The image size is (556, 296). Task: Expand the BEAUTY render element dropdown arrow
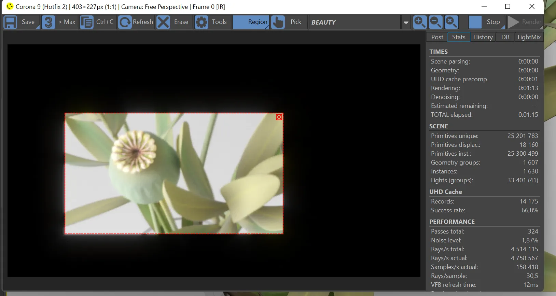[x=406, y=23]
